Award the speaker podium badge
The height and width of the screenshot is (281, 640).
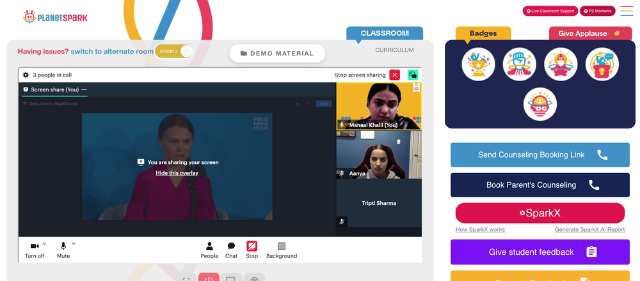(x=602, y=65)
